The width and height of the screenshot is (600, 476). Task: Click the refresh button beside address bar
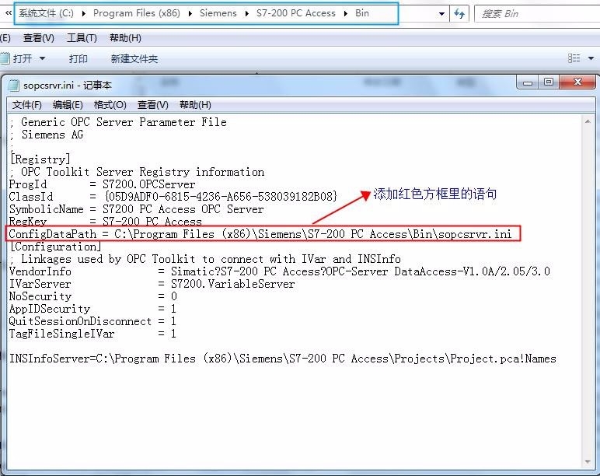click(x=459, y=14)
